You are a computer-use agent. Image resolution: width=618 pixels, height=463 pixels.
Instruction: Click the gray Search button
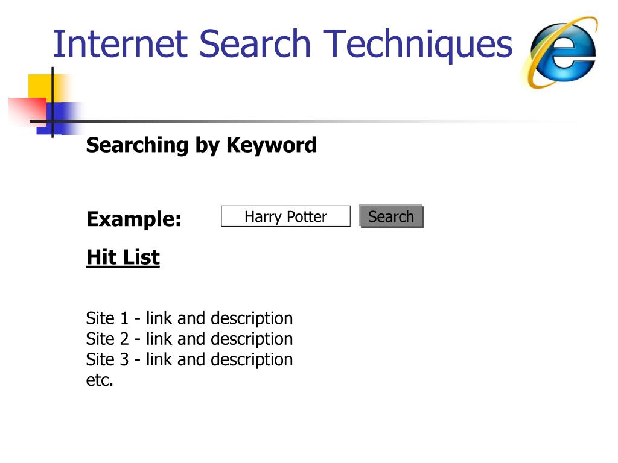391,216
